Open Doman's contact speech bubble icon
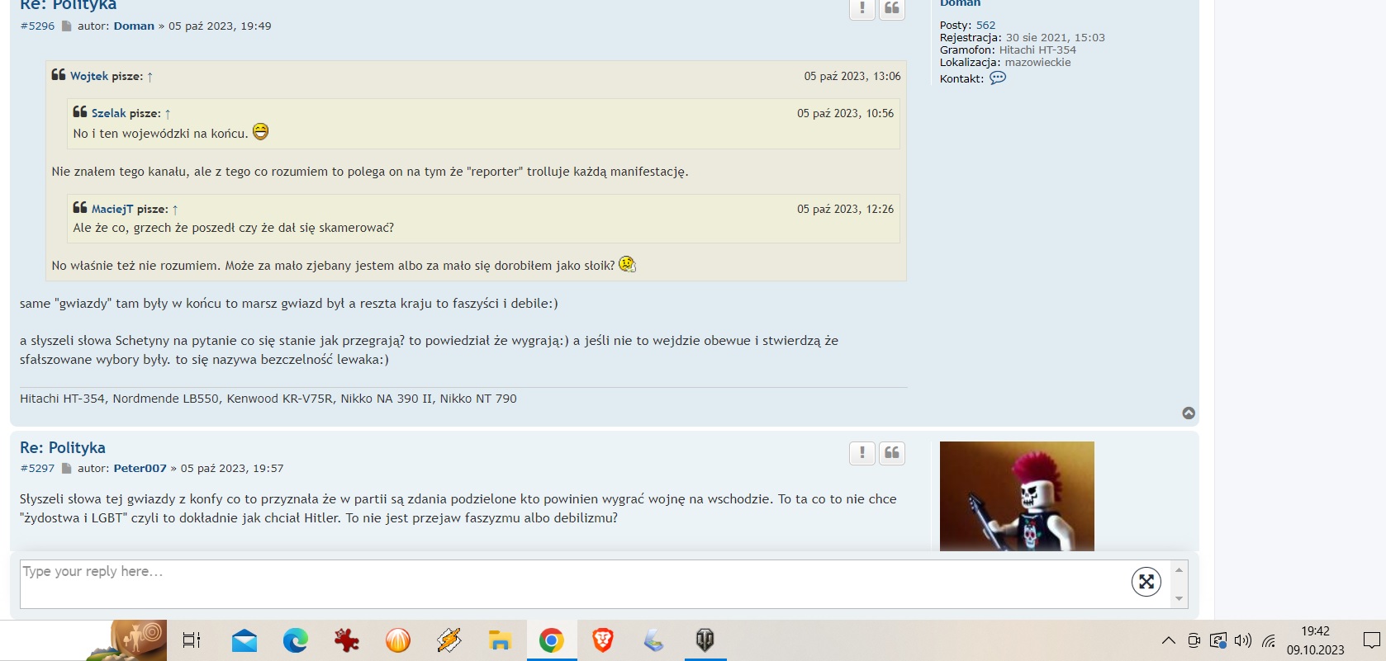1386x661 pixels. click(997, 78)
